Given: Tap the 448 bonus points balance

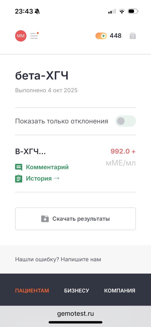Looking at the screenshot, I should tap(116, 36).
